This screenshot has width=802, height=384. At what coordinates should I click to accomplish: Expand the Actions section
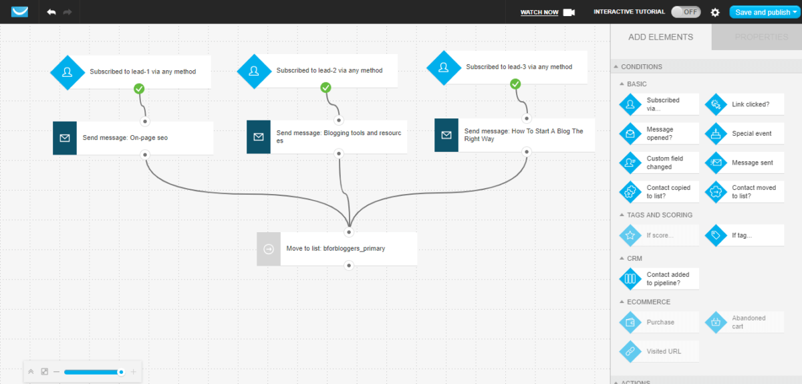pyautogui.click(x=616, y=381)
